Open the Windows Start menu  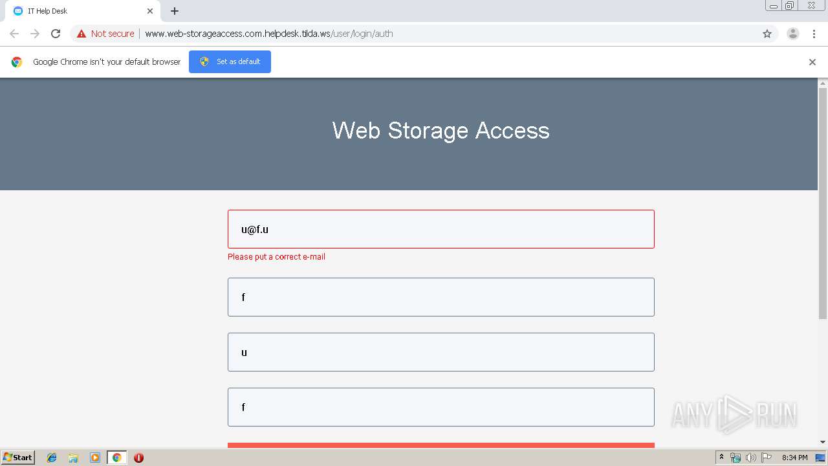pyautogui.click(x=18, y=458)
